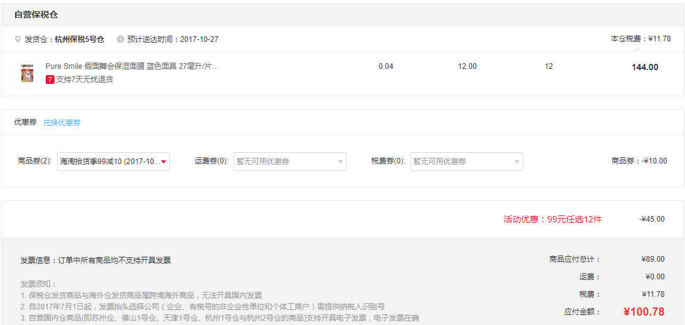Click the 商品券：-¥10.00 discount text
This screenshot has height=325, width=685.
click(x=639, y=160)
